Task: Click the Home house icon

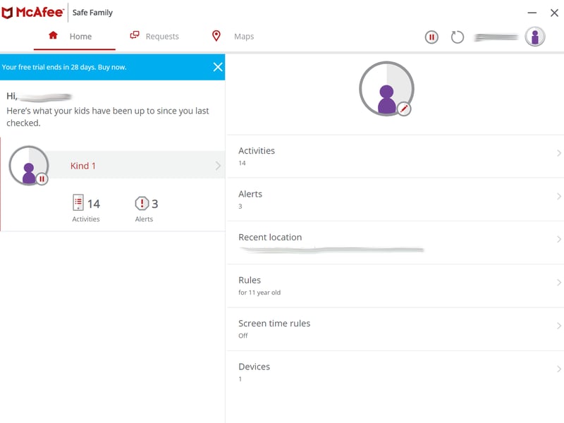Action: pos(54,35)
